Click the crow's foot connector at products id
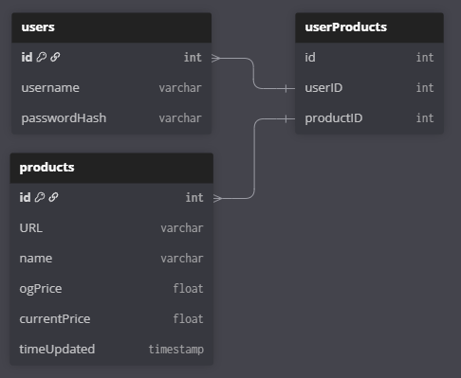461x378 pixels. coord(218,198)
